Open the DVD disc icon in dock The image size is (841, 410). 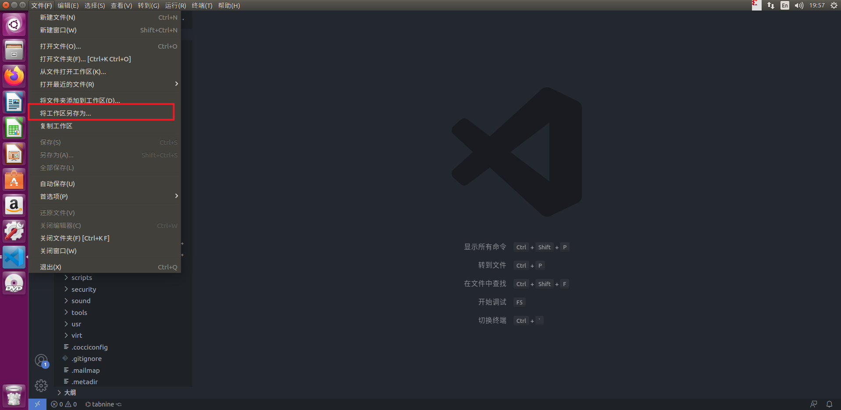[x=14, y=283]
